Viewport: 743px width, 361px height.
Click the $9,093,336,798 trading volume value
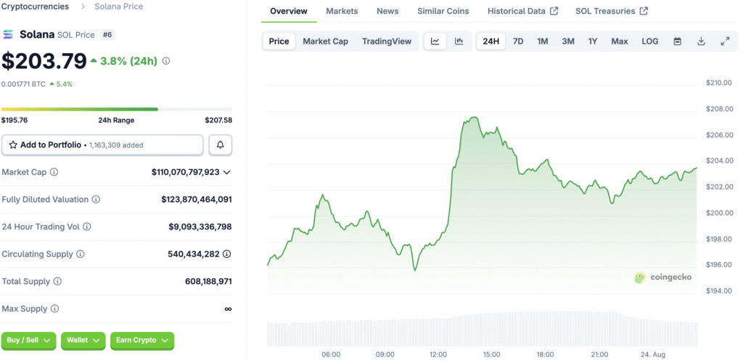click(x=200, y=227)
